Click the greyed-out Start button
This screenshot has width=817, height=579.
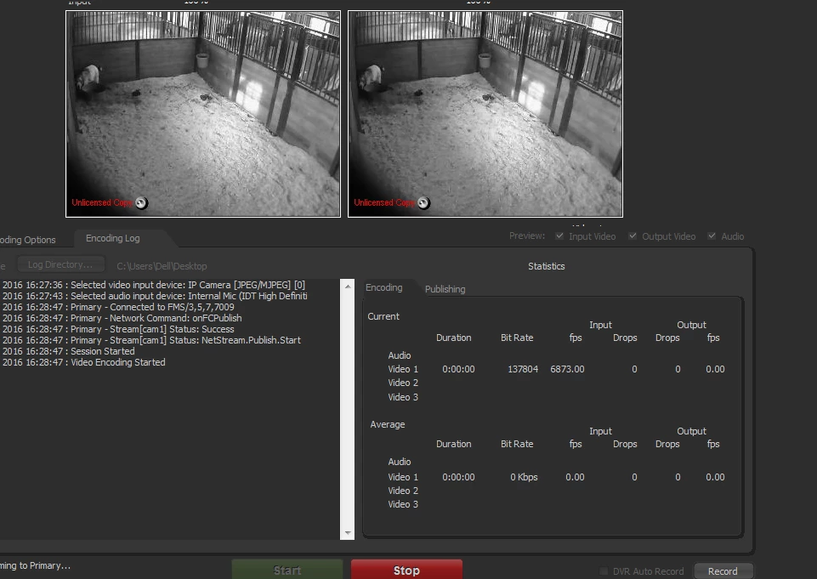click(287, 570)
